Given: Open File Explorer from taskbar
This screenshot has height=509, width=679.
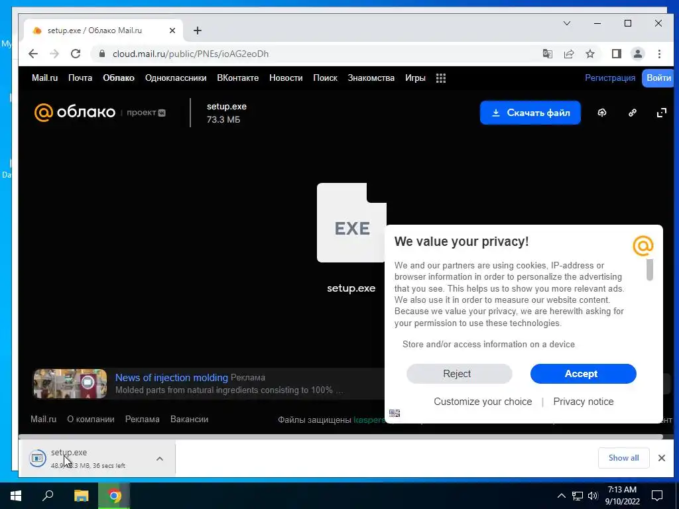Looking at the screenshot, I should coord(81,496).
